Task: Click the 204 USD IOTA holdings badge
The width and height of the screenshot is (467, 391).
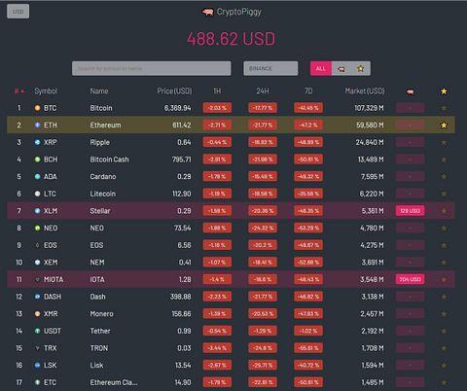Action: click(410, 279)
